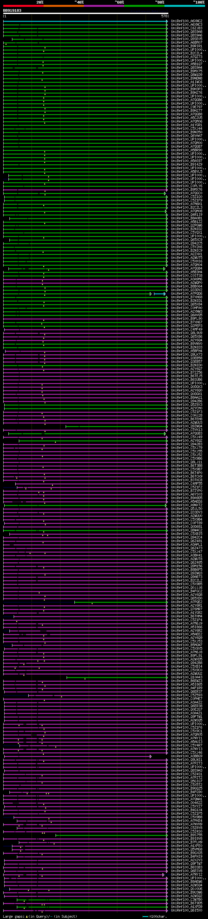
Task: Select the UniRef100_C5YK13 label
Action: pos(187,430)
